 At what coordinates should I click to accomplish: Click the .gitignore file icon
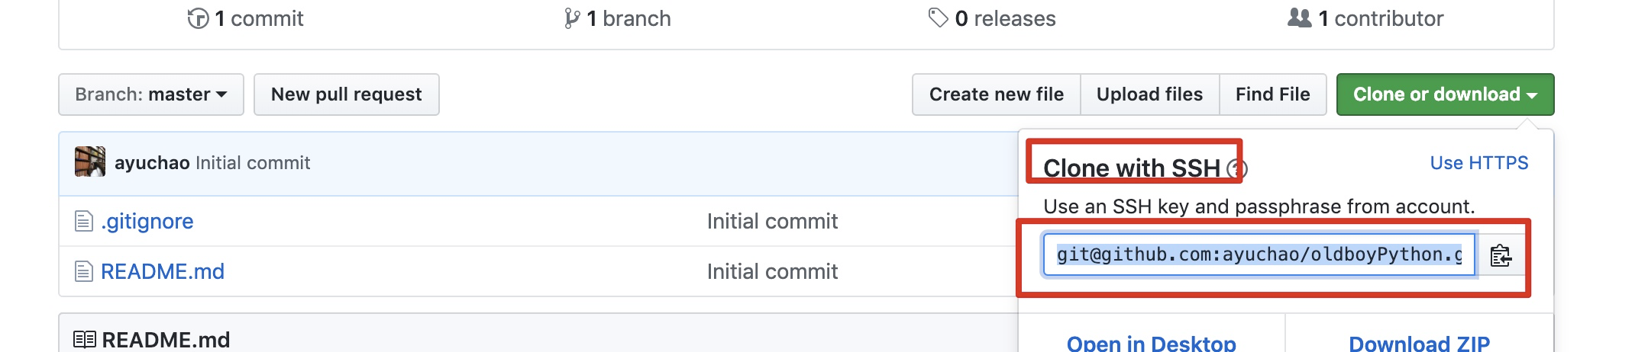coord(83,221)
